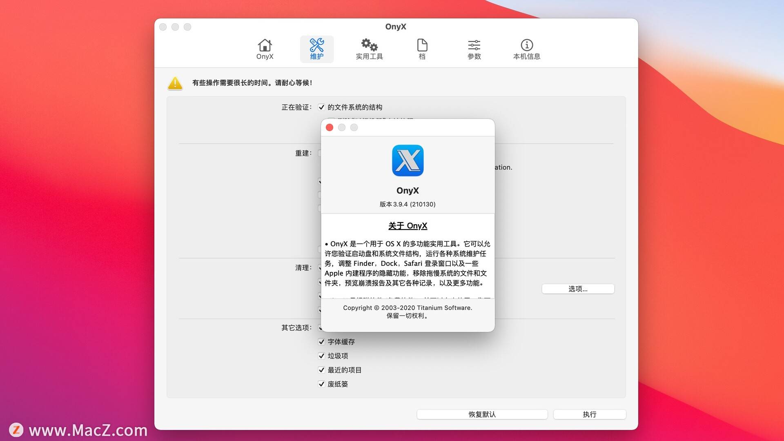The image size is (784, 441).
Task: Click the OnyX app logo icon in dialog
Action: (x=407, y=160)
